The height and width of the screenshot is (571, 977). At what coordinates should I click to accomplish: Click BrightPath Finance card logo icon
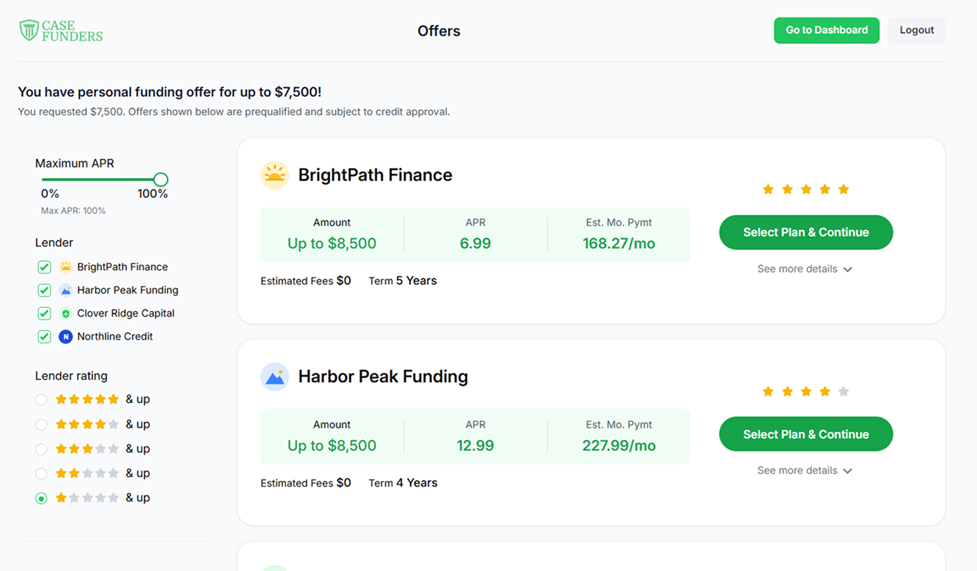[x=275, y=175]
